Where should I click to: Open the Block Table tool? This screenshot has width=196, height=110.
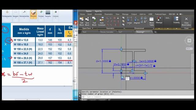pyautogui.click(x=152, y=21)
